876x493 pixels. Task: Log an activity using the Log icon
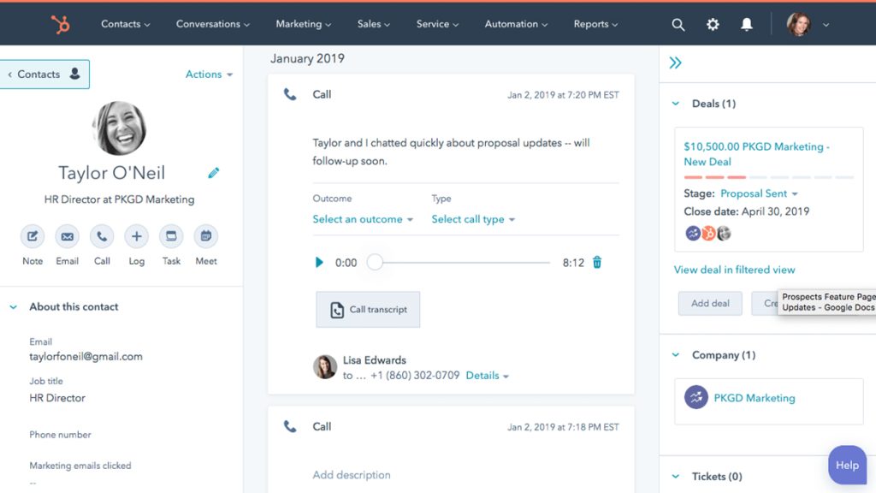coord(136,237)
